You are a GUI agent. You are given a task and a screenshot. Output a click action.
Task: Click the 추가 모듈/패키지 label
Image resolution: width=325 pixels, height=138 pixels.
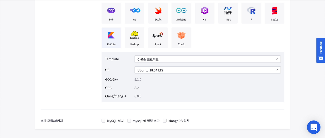coord(52,121)
